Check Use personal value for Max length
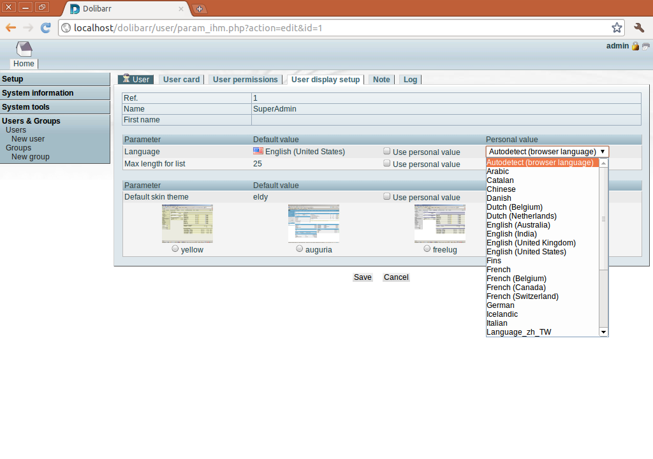 pos(387,163)
